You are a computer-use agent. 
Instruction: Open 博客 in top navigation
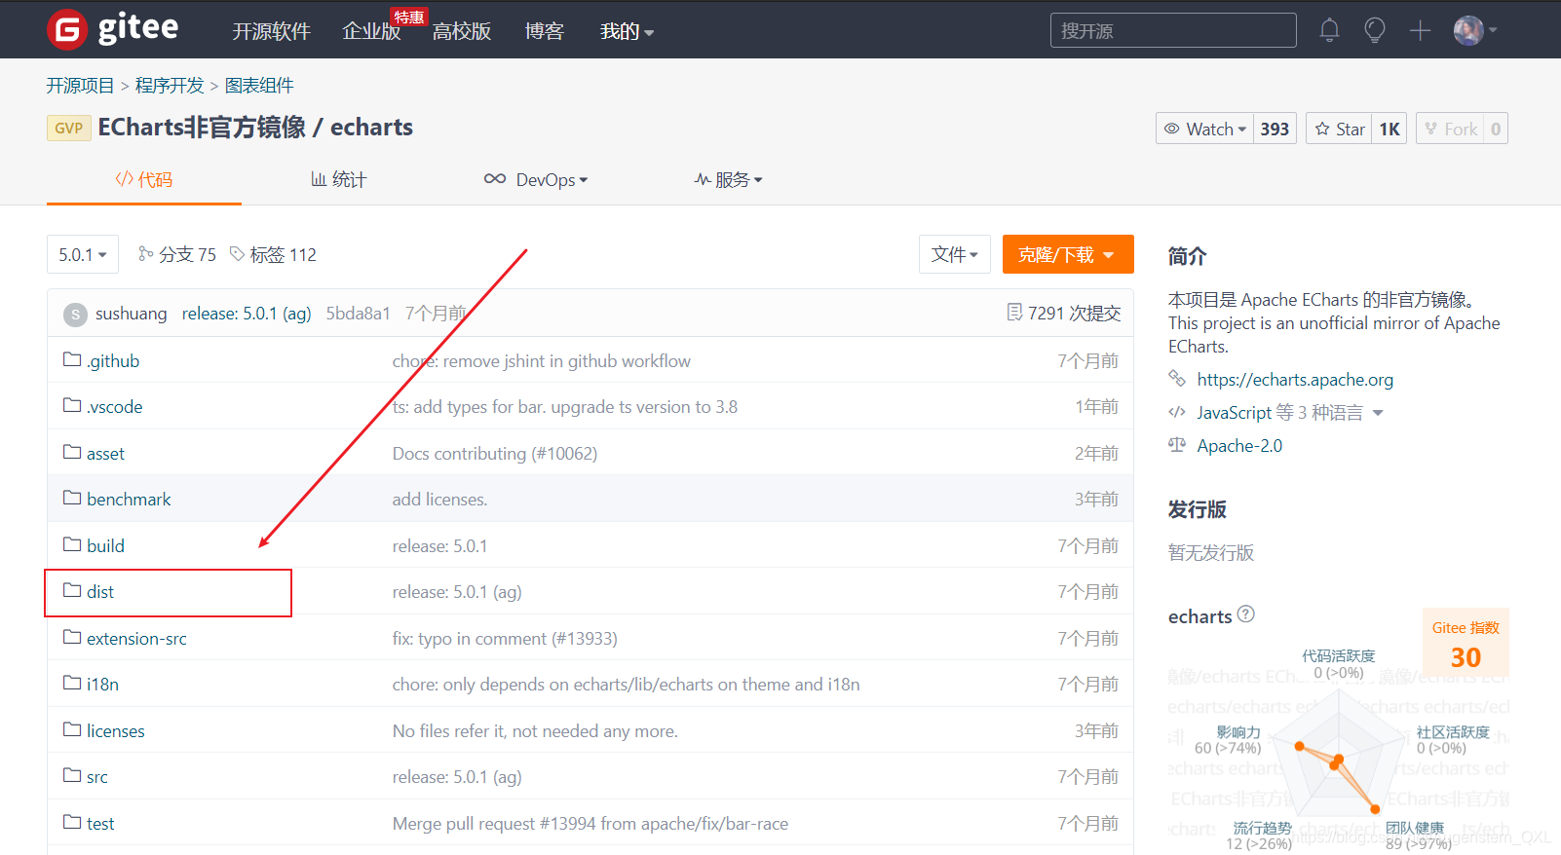tap(544, 31)
